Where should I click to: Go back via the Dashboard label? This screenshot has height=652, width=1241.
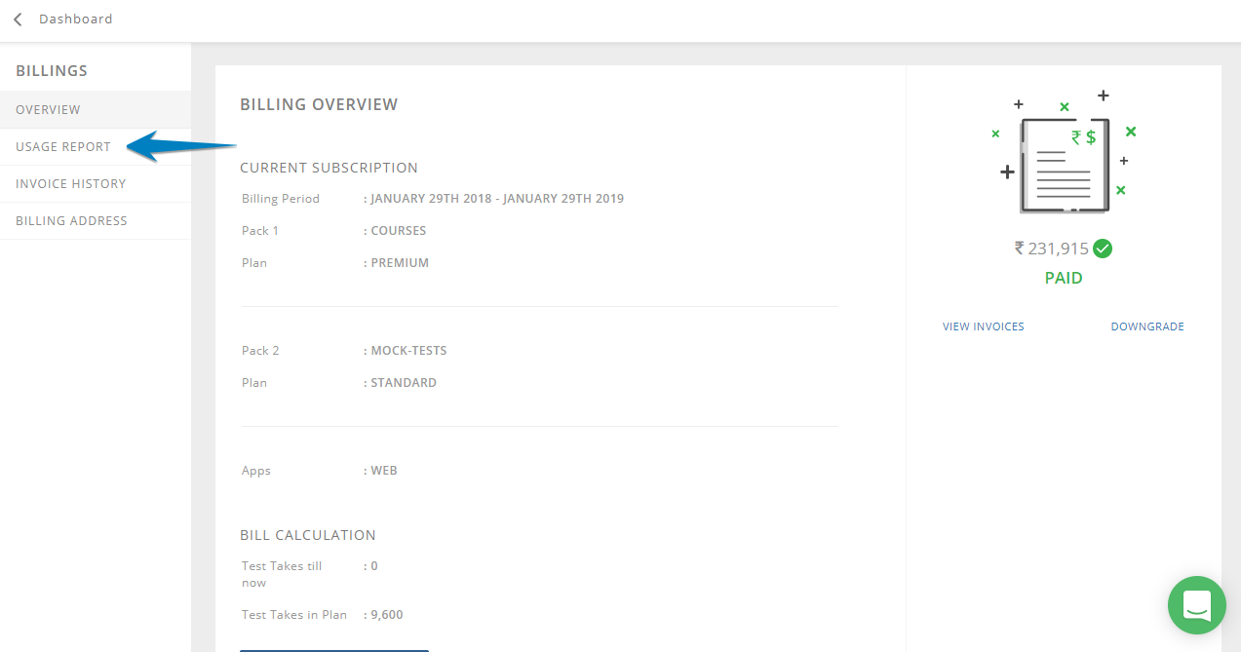coord(75,19)
